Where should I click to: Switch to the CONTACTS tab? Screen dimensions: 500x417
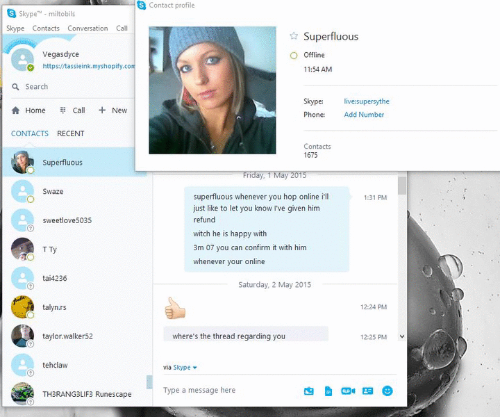click(30, 133)
